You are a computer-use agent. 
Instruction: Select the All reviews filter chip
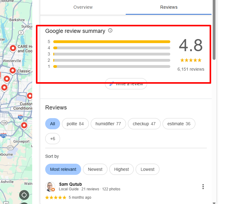pos(53,124)
